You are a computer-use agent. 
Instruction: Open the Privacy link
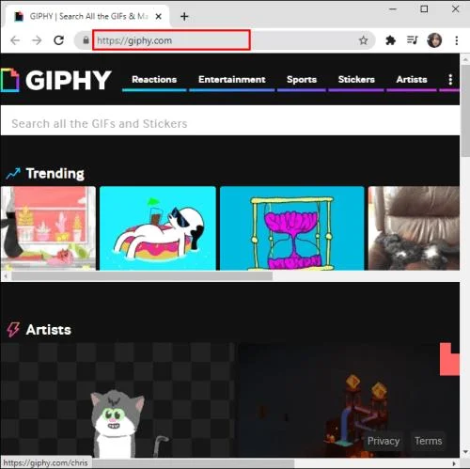coord(384,441)
